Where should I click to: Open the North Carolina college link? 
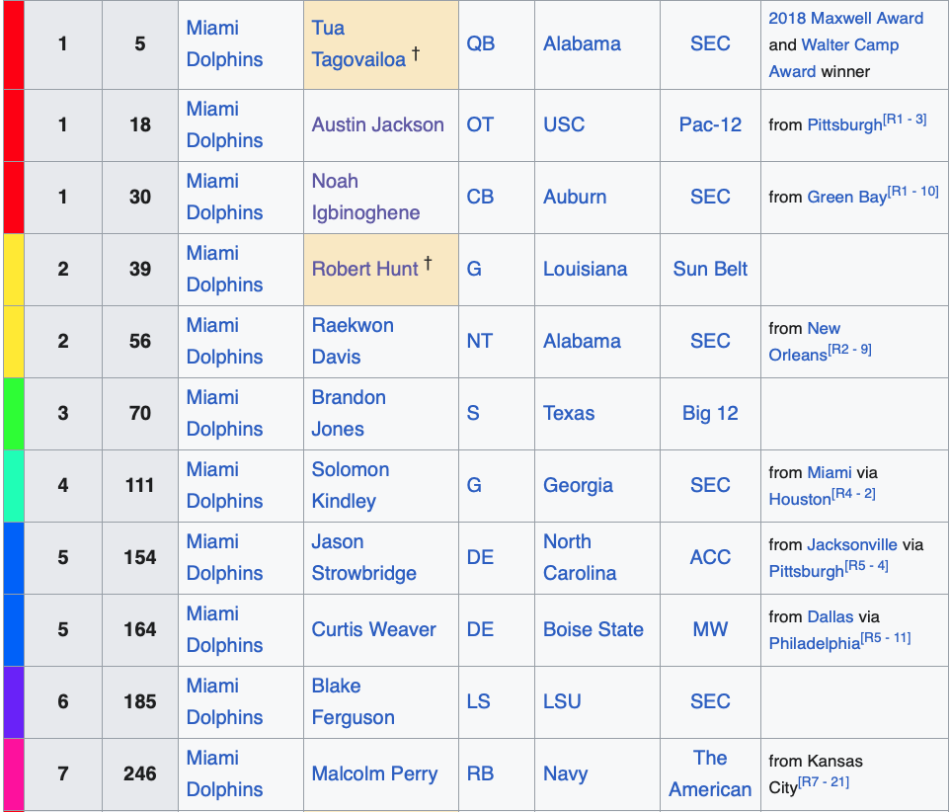(x=580, y=557)
